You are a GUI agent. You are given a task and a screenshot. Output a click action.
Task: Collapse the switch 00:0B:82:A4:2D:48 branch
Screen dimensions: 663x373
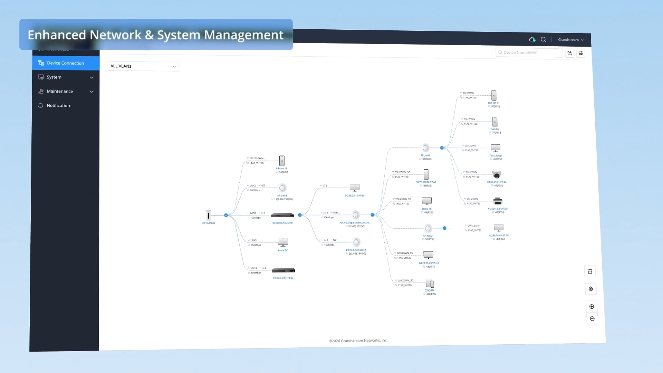tap(300, 215)
